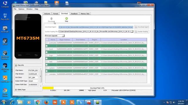This screenshot has height=105, width=188.
Task: Open the Options menu
Action: click(21, 9)
